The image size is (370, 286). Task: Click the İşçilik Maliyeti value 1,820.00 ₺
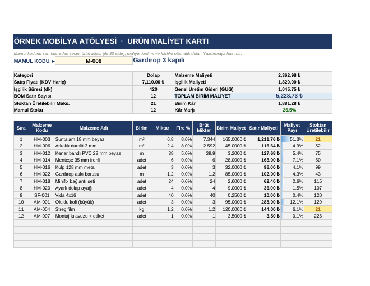(x=289, y=82)
